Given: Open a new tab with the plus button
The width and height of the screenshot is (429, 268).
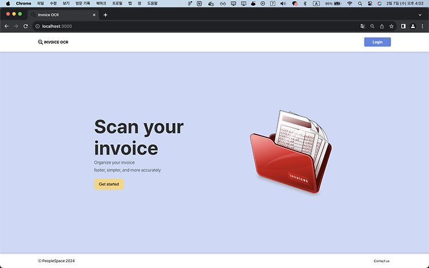Looking at the screenshot, I should pyautogui.click(x=105, y=15).
